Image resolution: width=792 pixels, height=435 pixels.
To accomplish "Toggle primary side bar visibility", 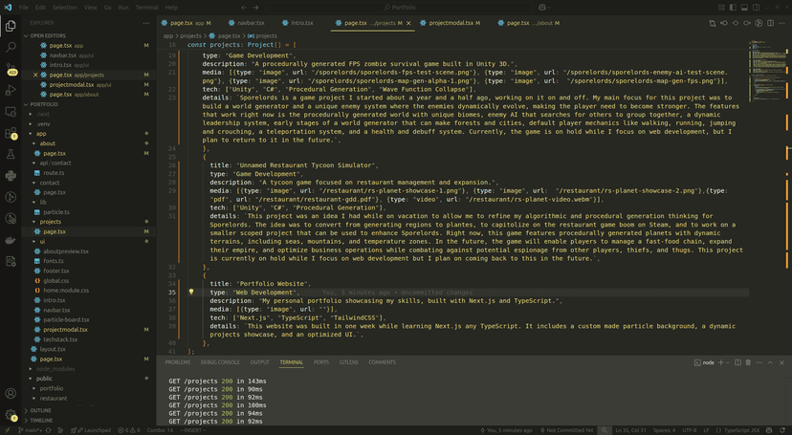I will click(x=733, y=8).
